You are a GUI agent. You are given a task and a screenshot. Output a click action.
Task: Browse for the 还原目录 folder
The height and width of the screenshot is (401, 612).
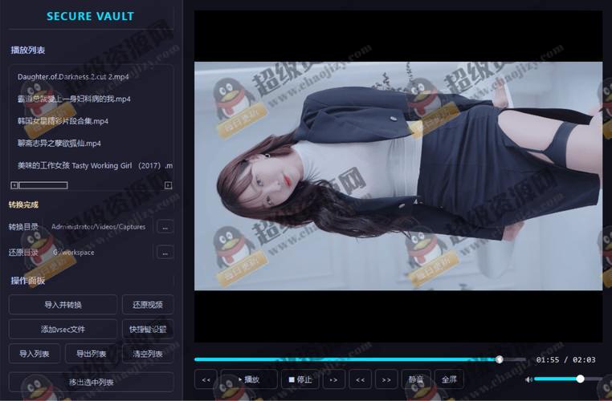165,253
